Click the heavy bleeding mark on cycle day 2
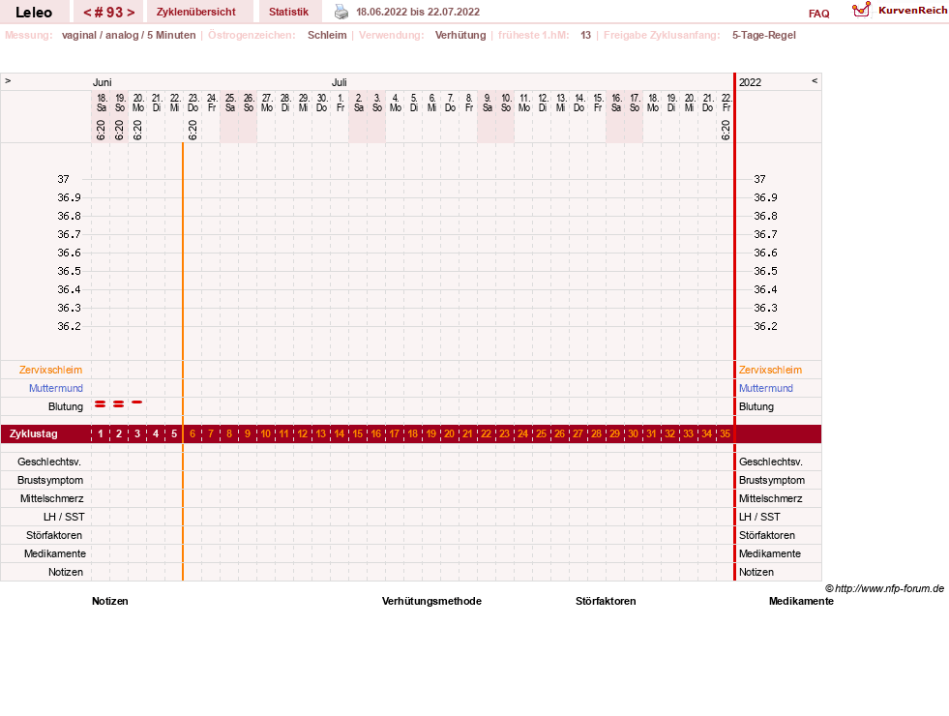Image resolution: width=949 pixels, height=716 pixels. [x=119, y=403]
